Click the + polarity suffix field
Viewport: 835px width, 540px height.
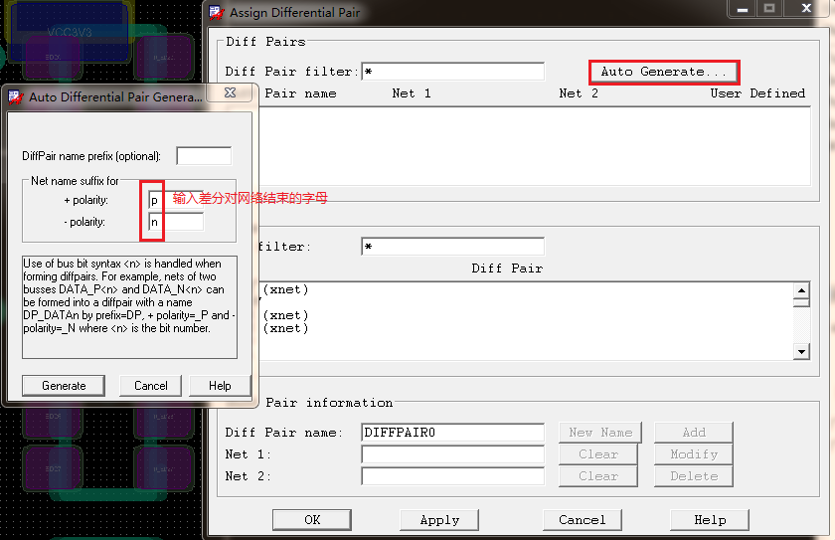click(176, 200)
